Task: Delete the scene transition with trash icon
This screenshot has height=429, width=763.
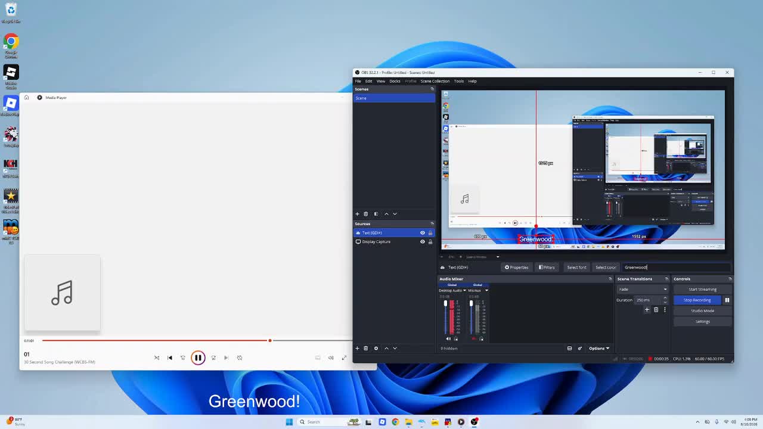Action: 656,310
